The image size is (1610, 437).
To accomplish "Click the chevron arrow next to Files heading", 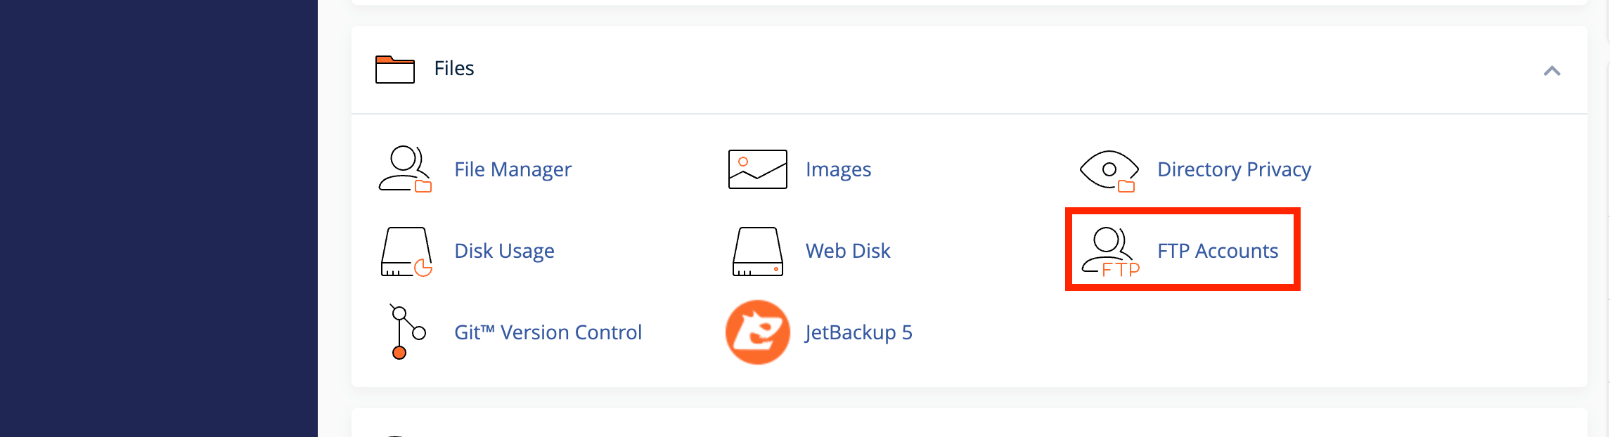I will pos(1551,70).
